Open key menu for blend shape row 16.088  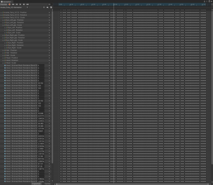(49, 113)
